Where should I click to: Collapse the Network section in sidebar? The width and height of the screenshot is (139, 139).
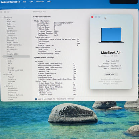[4, 75]
